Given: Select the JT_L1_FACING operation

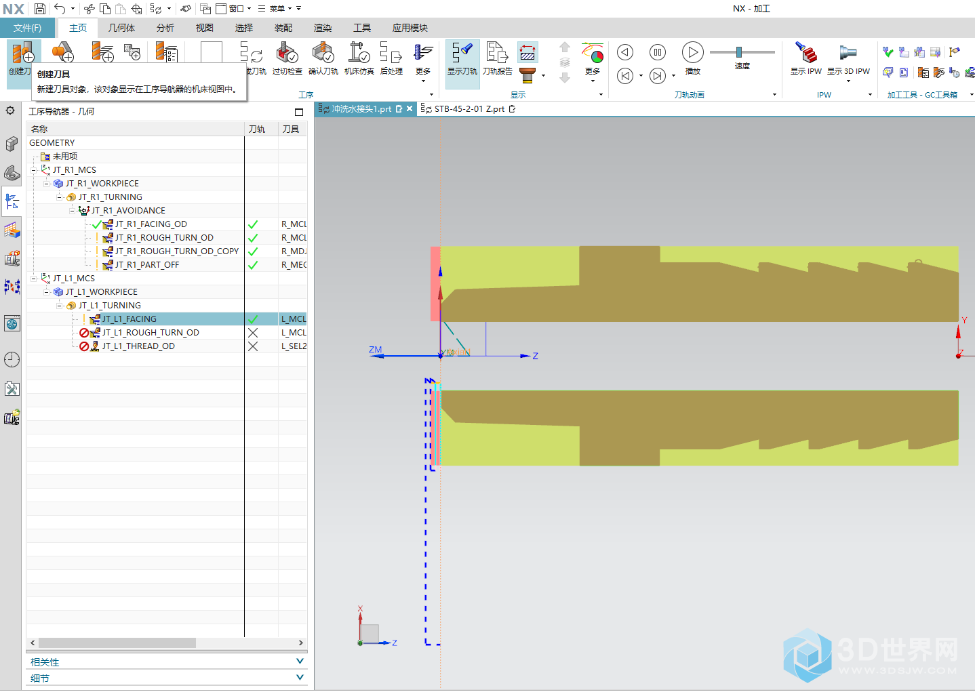Looking at the screenshot, I should [130, 319].
